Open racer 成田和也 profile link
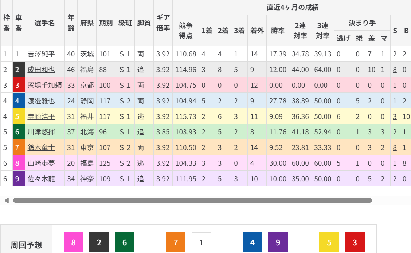Viewport: 411px width, 253px height. click(41, 70)
